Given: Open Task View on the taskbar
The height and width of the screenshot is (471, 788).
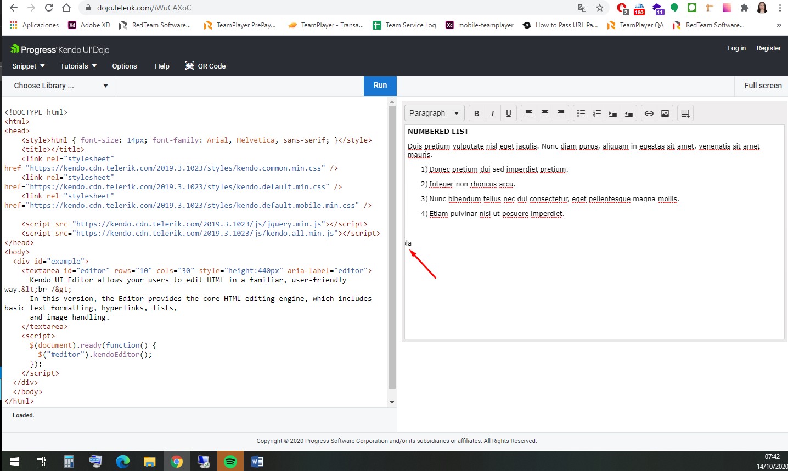Looking at the screenshot, I should [41, 462].
